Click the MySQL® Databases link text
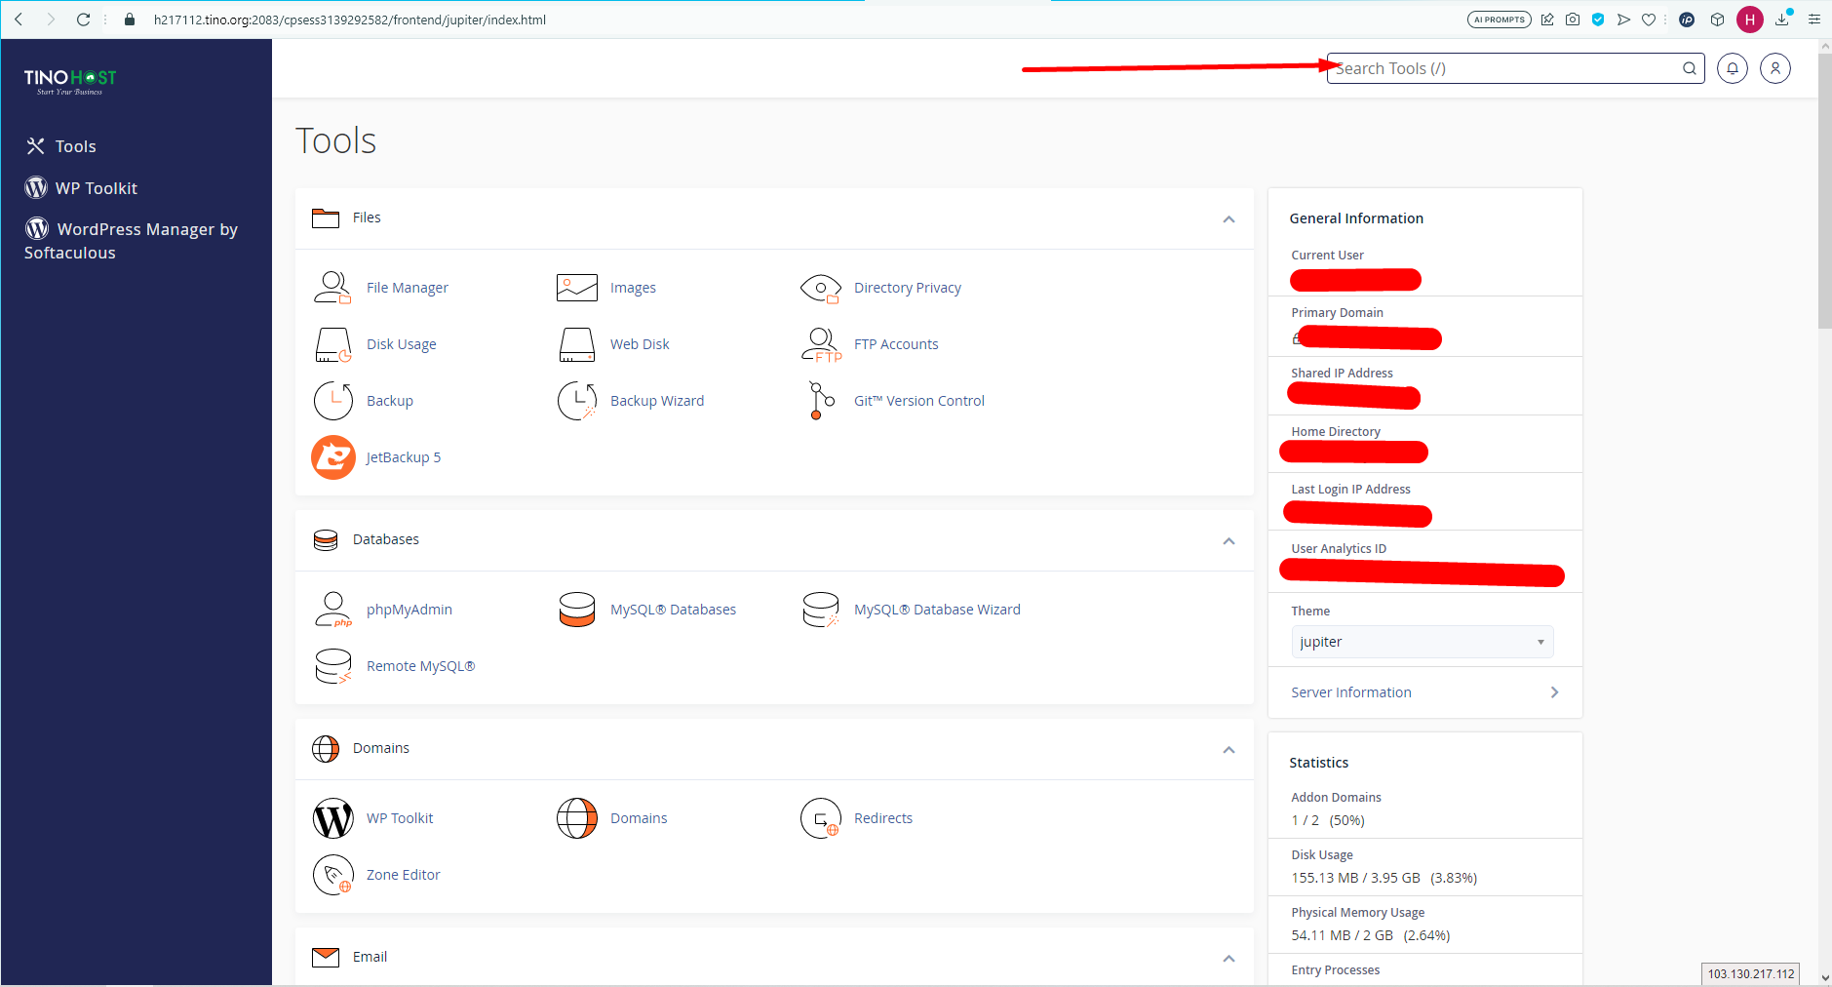 pos(673,610)
